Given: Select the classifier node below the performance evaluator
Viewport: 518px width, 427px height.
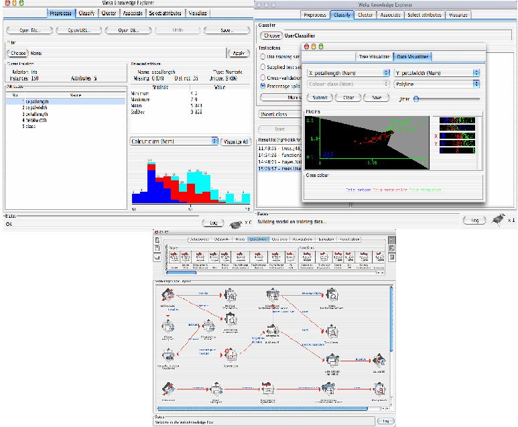Looking at the screenshot, I should (x=272, y=332).
